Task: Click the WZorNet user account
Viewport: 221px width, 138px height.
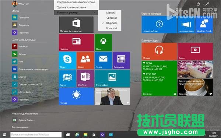Action: click(20, 4)
